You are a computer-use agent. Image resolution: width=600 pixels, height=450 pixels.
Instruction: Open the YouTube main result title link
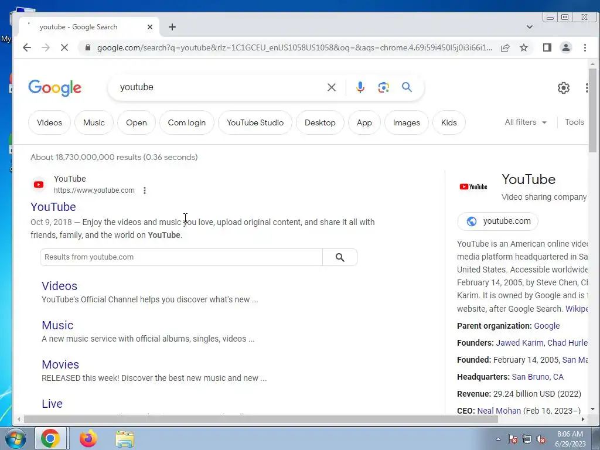pyautogui.click(x=53, y=207)
